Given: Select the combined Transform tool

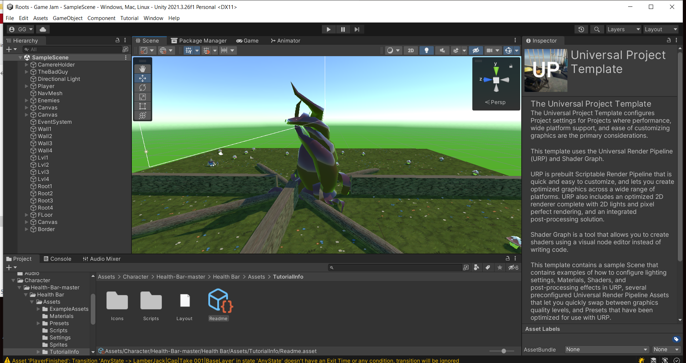Looking at the screenshot, I should coord(143,115).
